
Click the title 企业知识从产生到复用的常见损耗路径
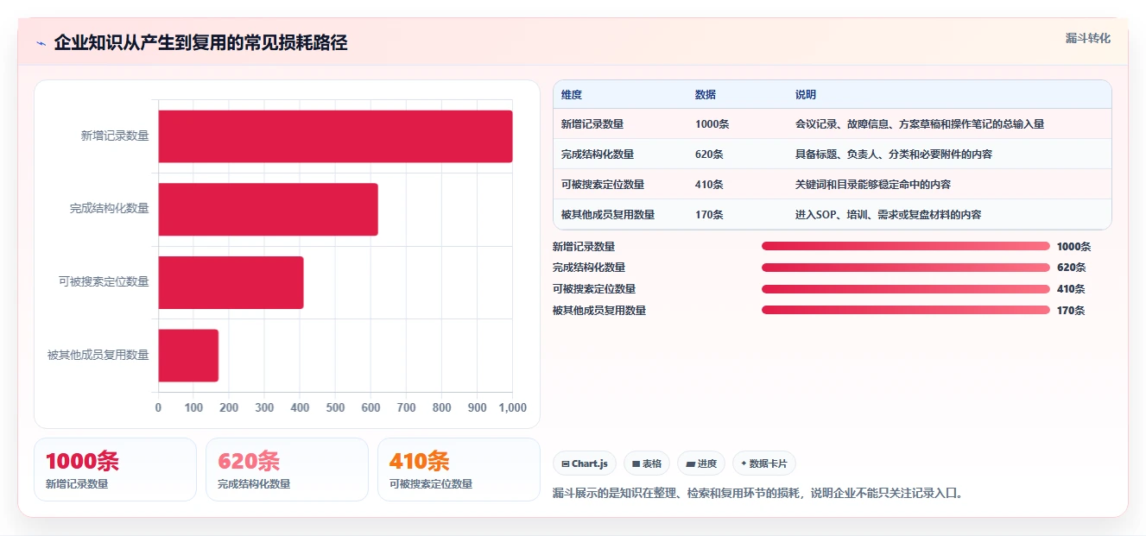click(x=200, y=43)
